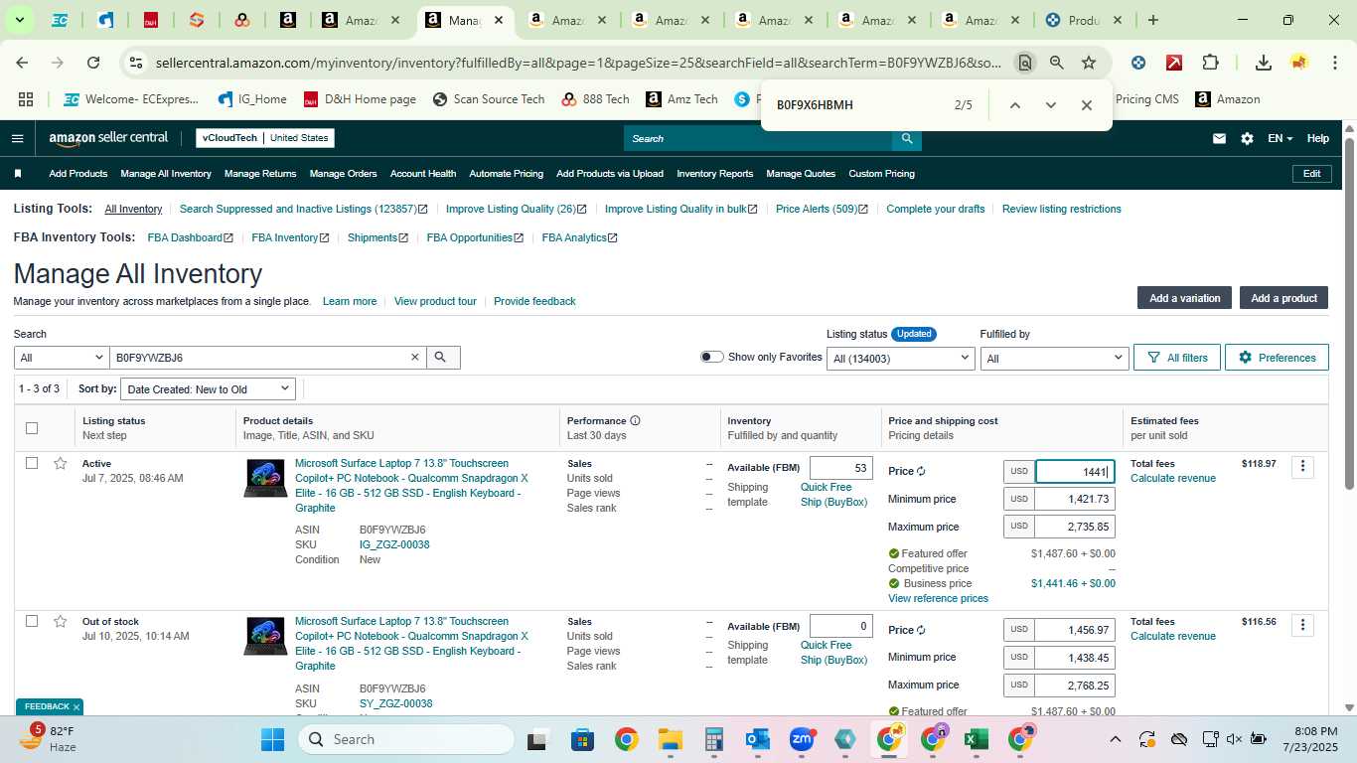
Task: Open the EN language dropdown
Action: coord(1280,138)
